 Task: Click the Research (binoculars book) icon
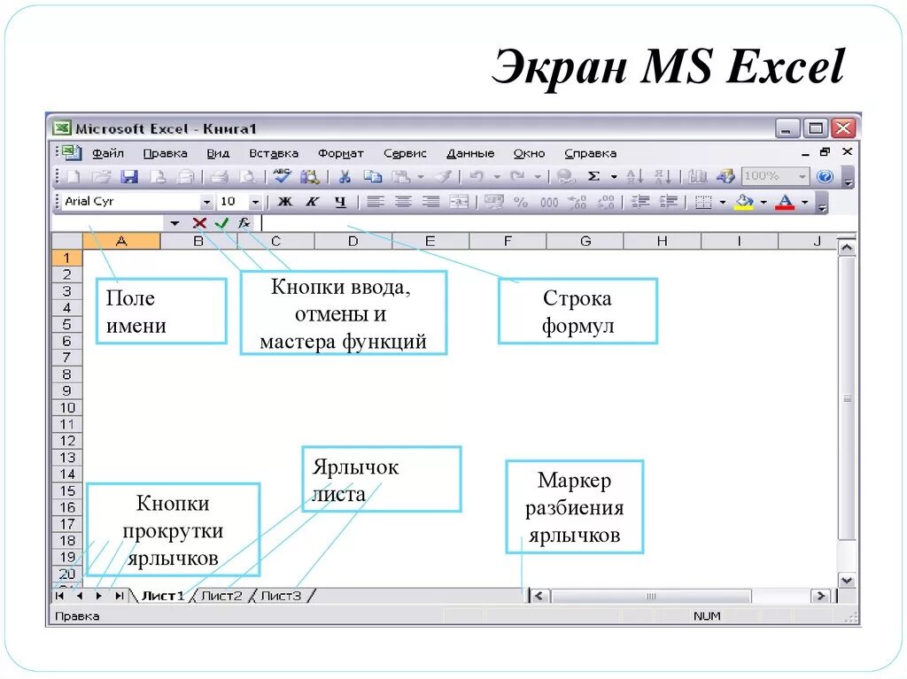(309, 176)
